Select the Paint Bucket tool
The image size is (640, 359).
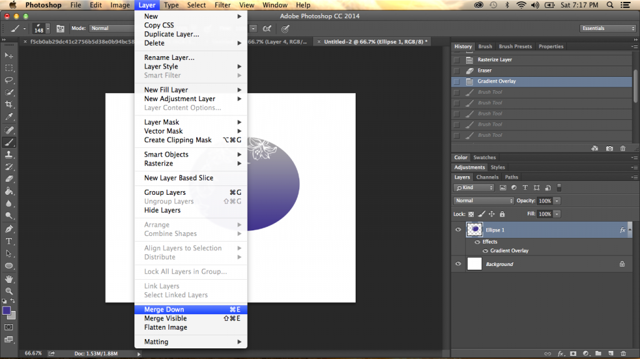(9, 191)
